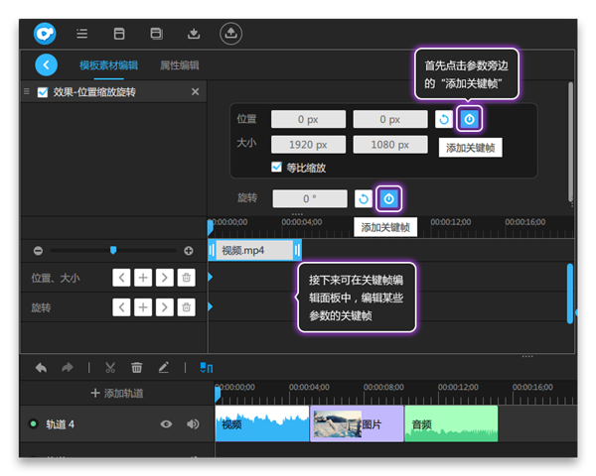This screenshot has height=476, width=596.
Task: Click right trim handle of 视频.mp4 clip
Action: pyautogui.click(x=297, y=251)
